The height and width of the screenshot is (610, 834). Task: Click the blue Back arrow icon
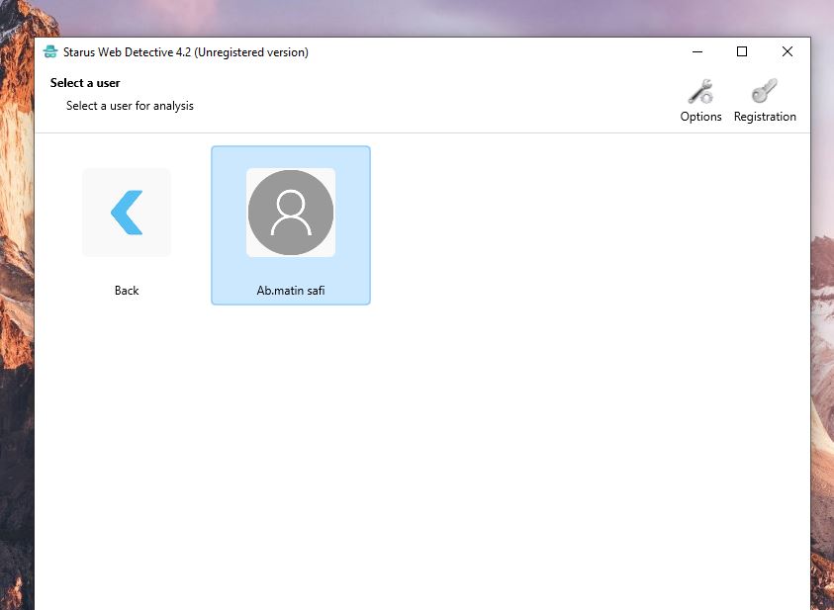[127, 213]
